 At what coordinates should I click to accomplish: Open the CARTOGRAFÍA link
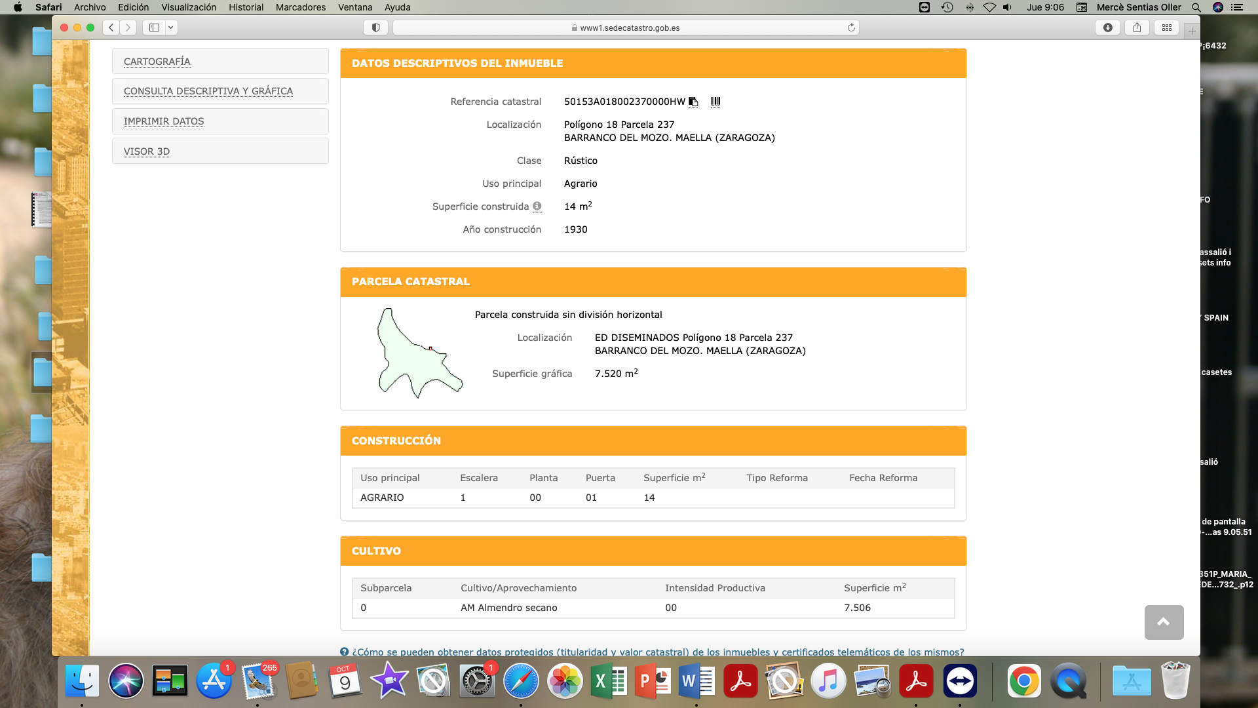[x=157, y=62]
